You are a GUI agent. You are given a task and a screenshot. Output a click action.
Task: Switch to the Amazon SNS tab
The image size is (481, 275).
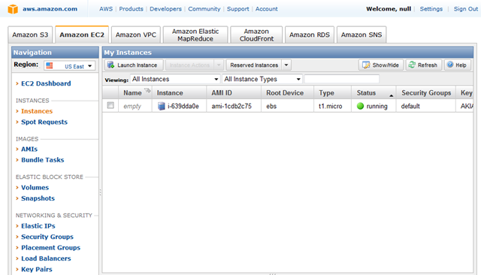click(x=362, y=35)
